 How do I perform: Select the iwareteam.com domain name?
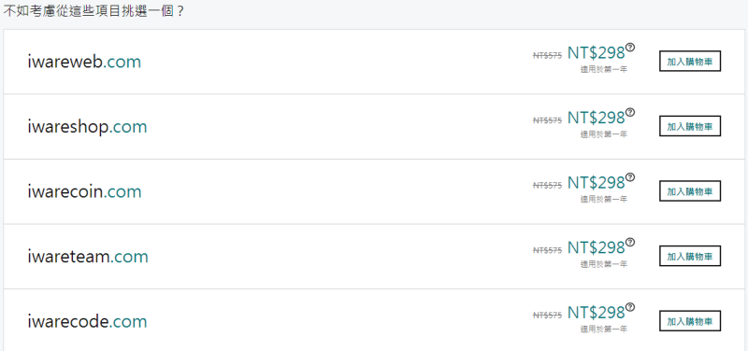tap(88, 257)
